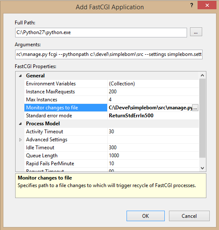This screenshot has height=230, width=219.
Task: Click the scroll down arrow in properties
Action: [203, 168]
